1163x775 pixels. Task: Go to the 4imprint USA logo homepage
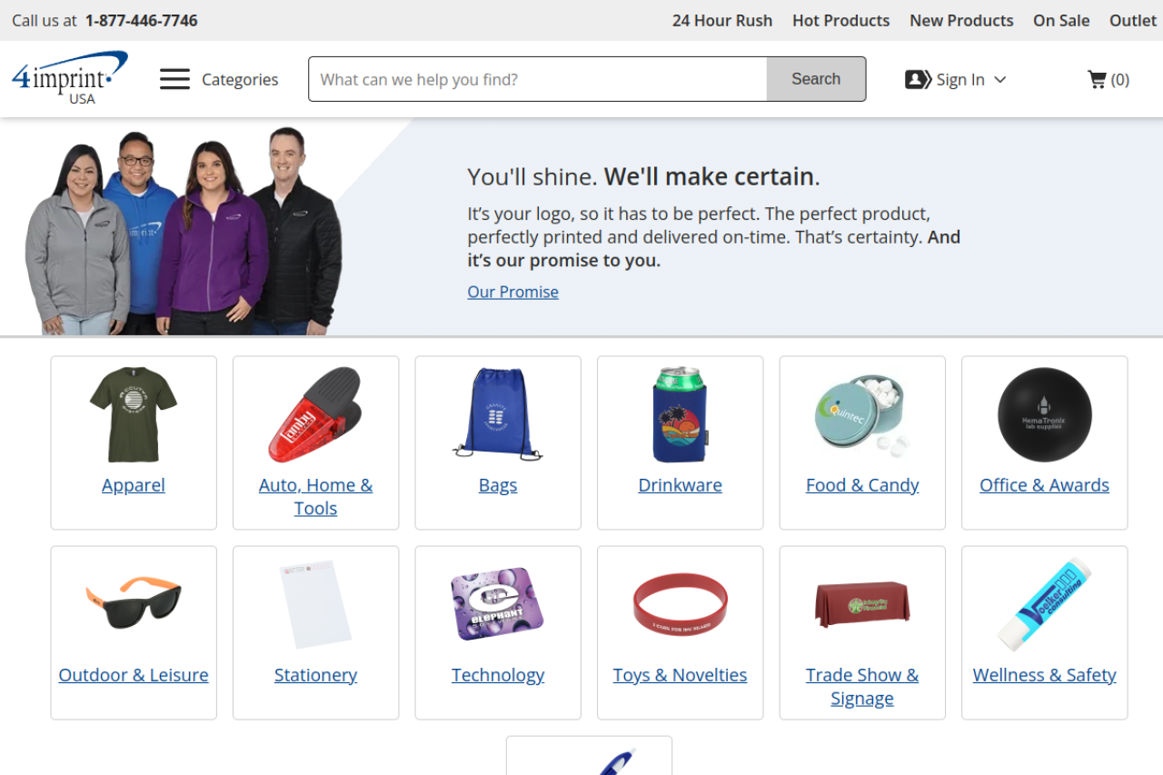pyautogui.click(x=70, y=78)
